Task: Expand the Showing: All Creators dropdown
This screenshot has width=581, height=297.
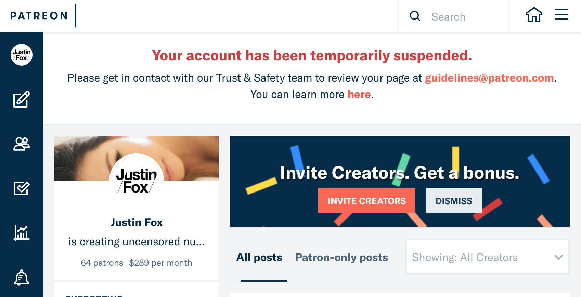Action: [487, 257]
